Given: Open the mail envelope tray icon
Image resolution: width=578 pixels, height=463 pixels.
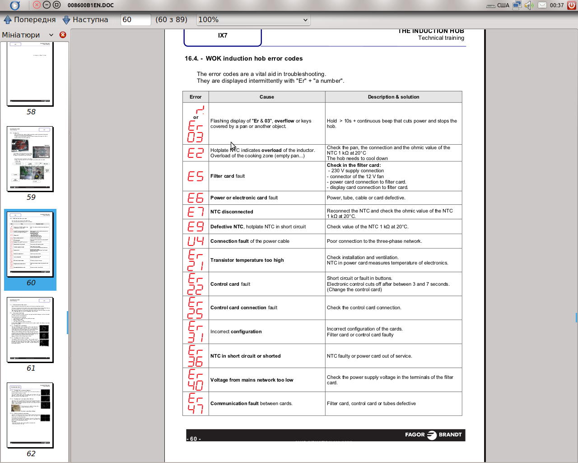Looking at the screenshot, I should tap(542, 5).
